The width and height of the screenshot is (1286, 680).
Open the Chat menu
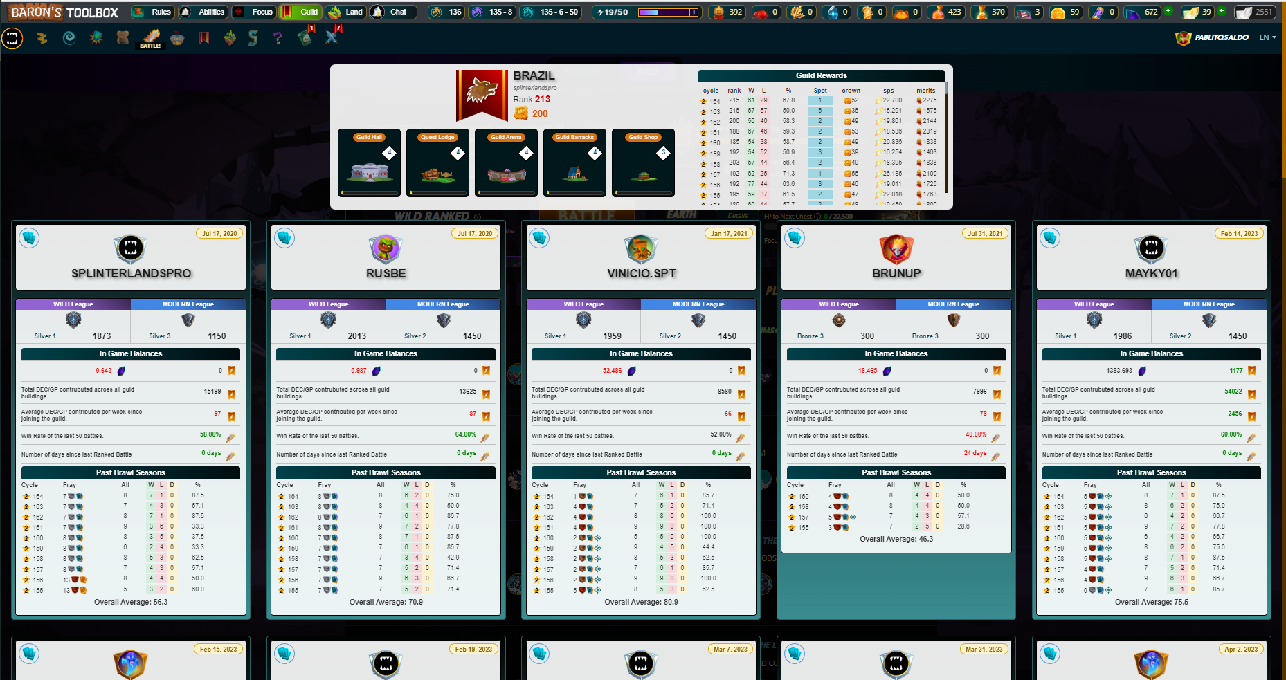click(x=393, y=12)
